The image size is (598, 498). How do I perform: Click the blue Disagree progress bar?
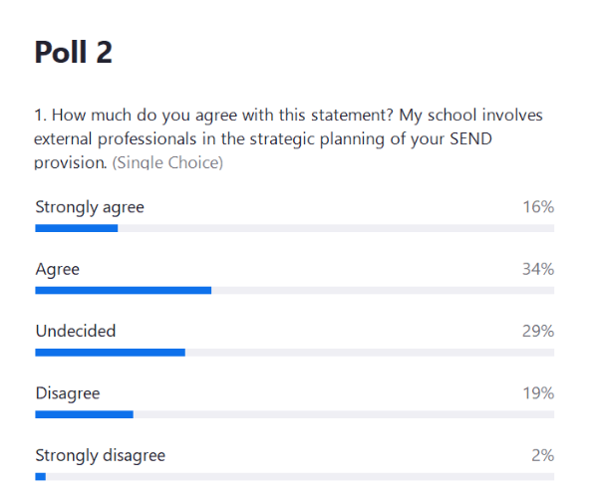[85, 414]
